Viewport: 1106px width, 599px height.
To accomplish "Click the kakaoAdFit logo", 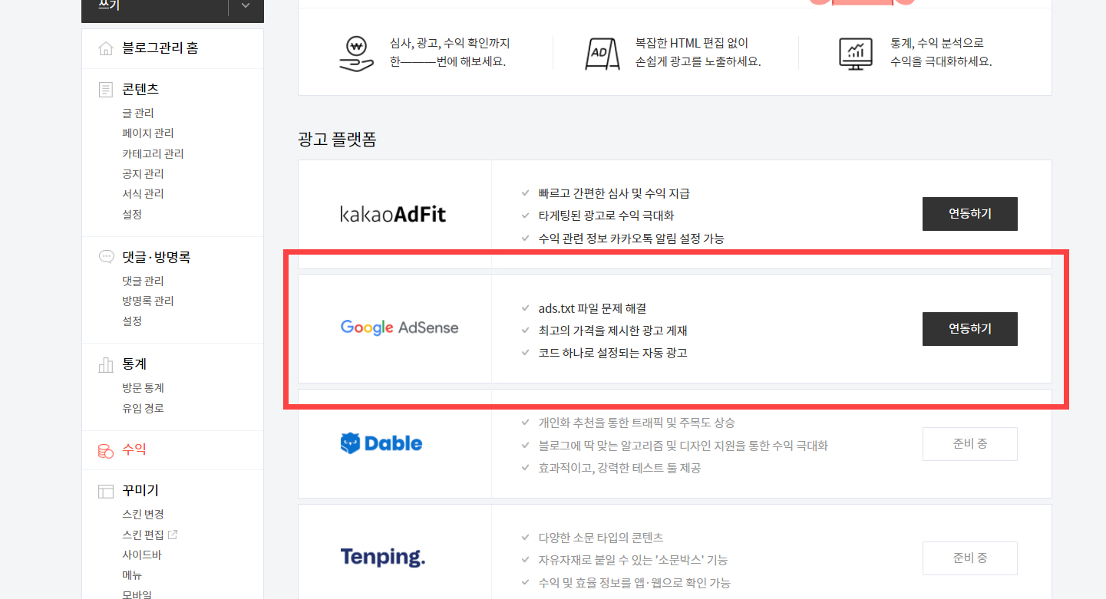I will click(x=393, y=214).
